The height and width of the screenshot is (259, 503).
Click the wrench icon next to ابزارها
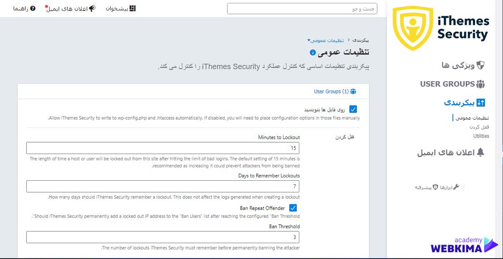pos(456,187)
